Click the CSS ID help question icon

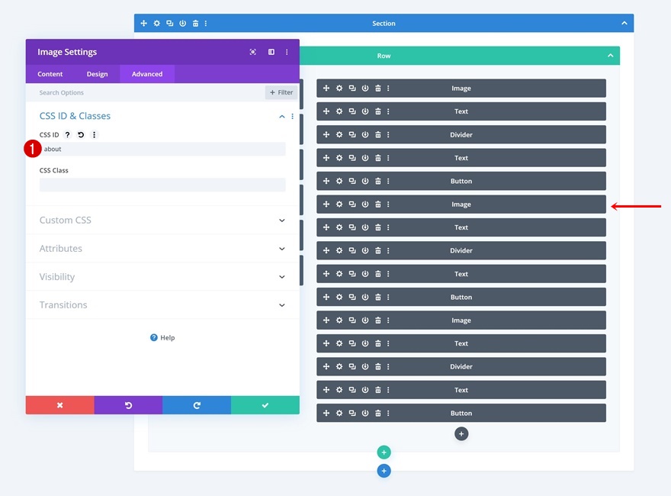point(67,135)
